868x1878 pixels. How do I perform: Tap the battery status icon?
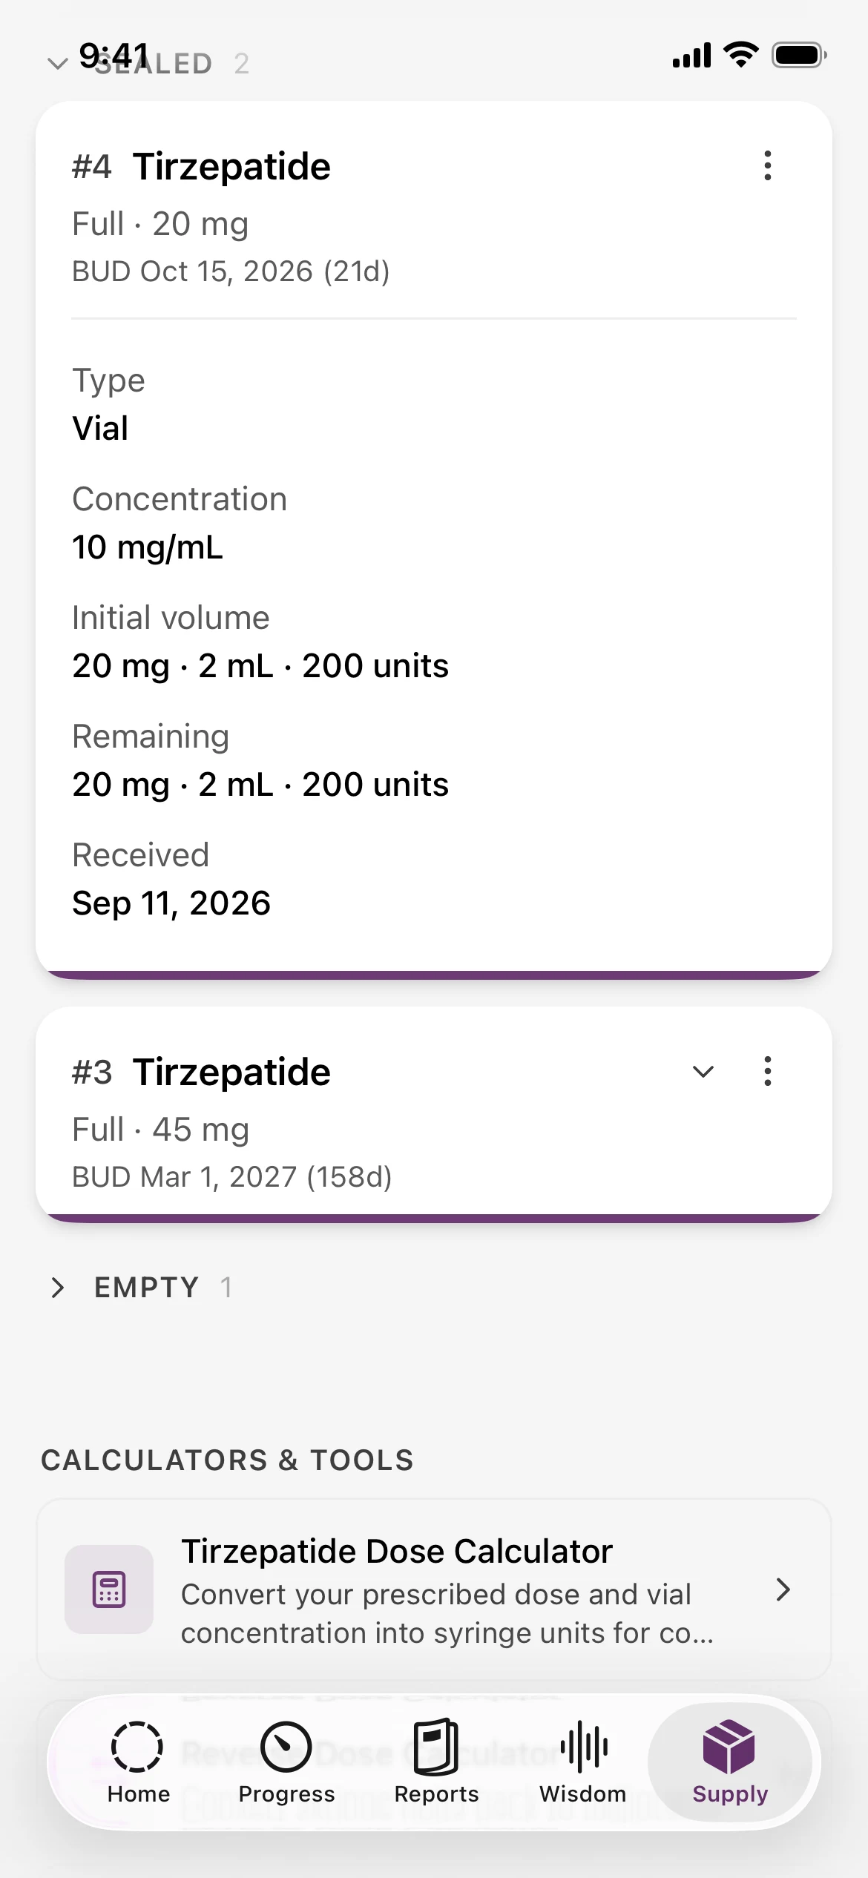[x=799, y=55]
